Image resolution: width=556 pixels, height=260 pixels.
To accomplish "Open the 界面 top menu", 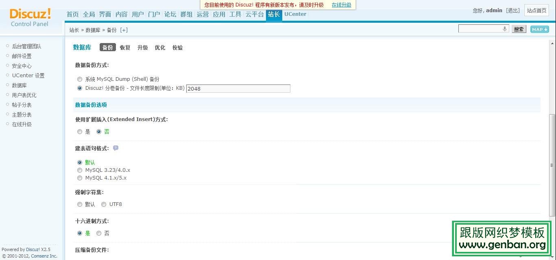I will [x=105, y=14].
